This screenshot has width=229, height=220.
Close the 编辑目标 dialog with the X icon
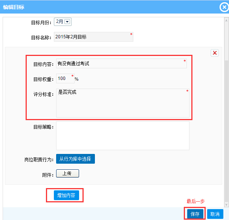[x=224, y=7]
